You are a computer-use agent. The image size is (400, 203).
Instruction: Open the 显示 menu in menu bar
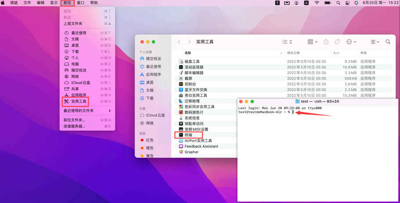[54, 3]
